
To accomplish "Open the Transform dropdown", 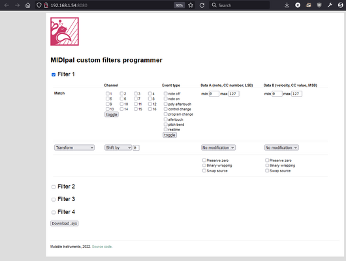I will tap(74, 147).
